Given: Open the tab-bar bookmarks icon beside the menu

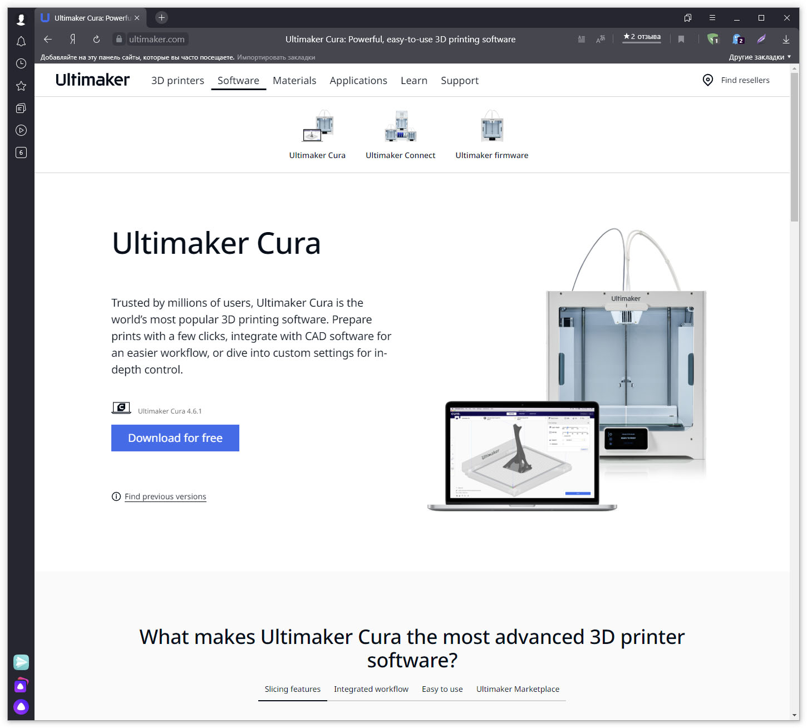Looking at the screenshot, I should pos(688,18).
